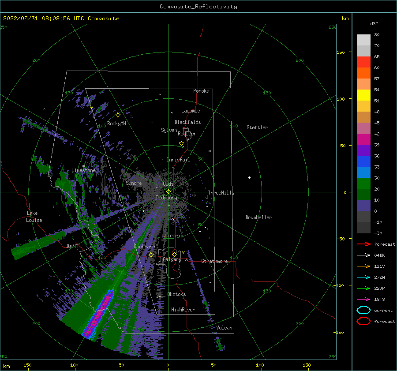The height and width of the screenshot is (371, 397).
Task: Click the white asterisk above Limestone label
Action: 83,166
